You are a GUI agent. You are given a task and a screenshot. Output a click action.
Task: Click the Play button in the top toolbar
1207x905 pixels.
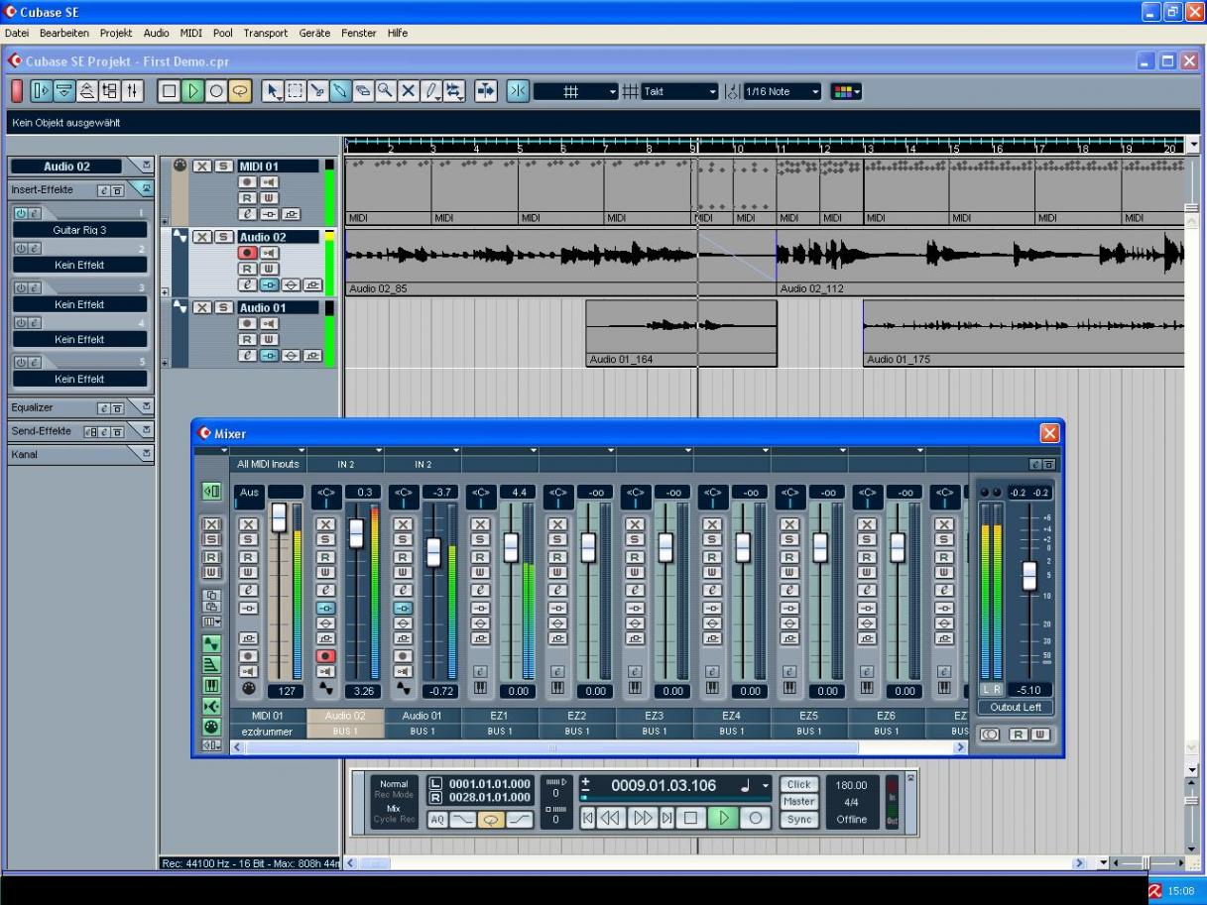[x=192, y=91]
